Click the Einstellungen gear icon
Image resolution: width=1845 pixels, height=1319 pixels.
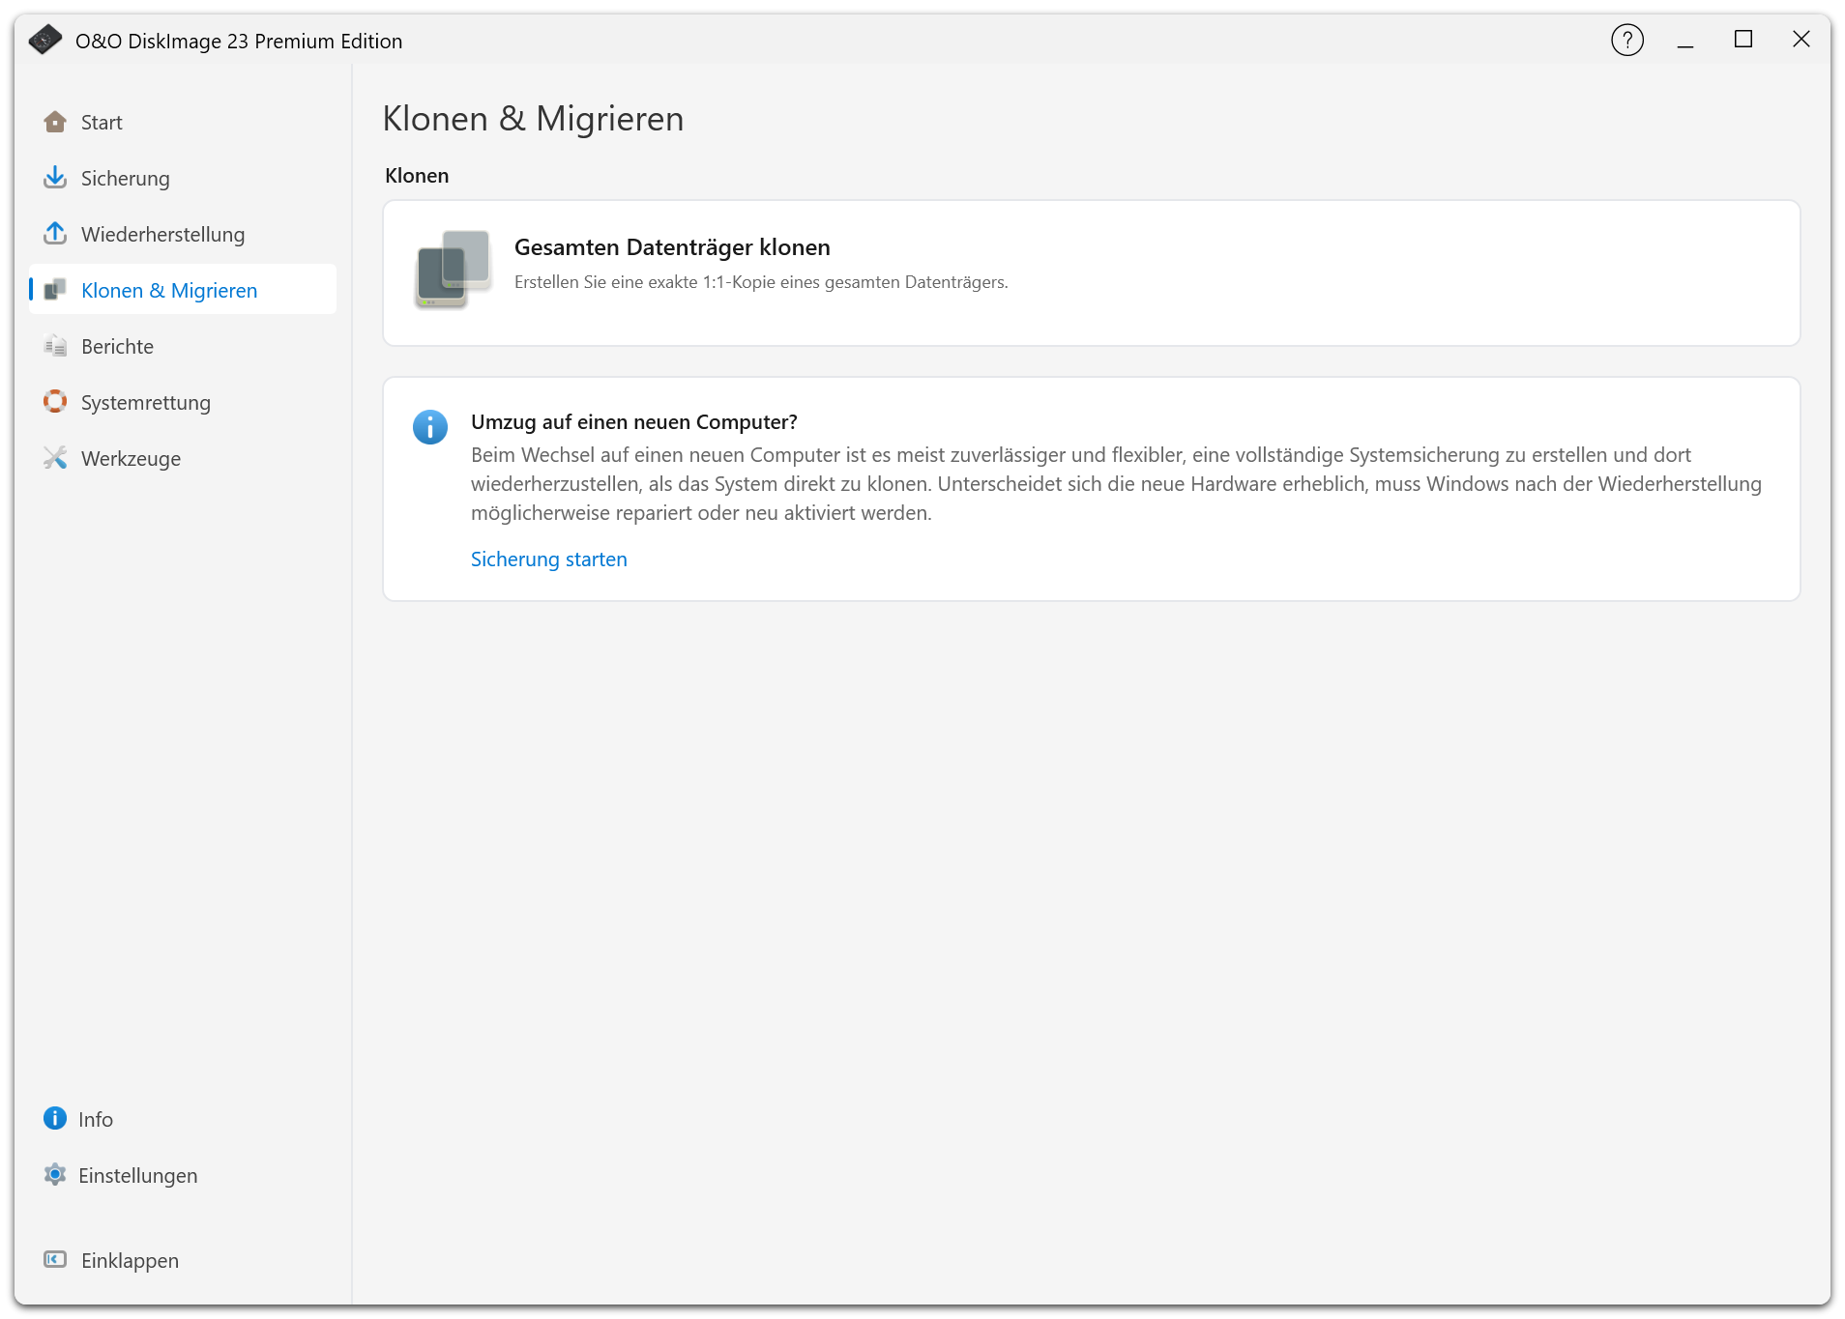tap(55, 1175)
